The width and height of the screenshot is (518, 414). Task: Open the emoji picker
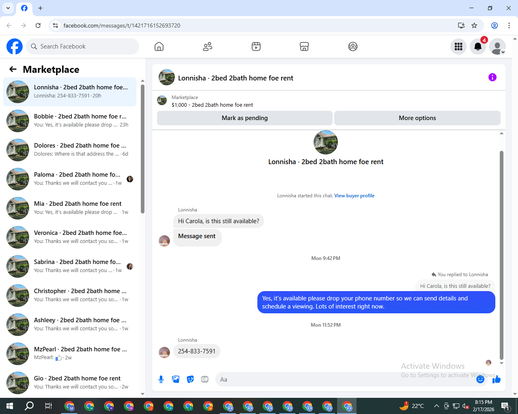pos(480,379)
